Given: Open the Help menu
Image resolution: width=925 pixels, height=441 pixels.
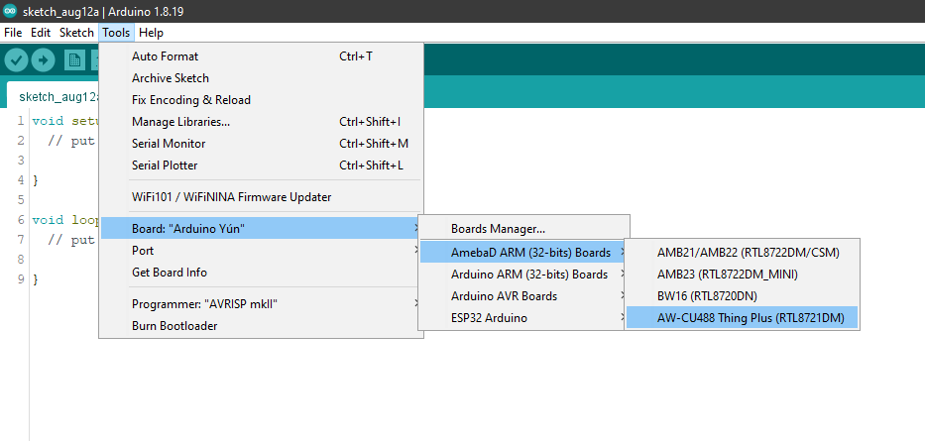Looking at the screenshot, I should 151,33.
